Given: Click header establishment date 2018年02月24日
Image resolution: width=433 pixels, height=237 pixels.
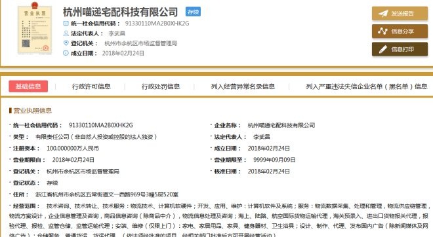Looking at the screenshot, I should coord(123,53).
